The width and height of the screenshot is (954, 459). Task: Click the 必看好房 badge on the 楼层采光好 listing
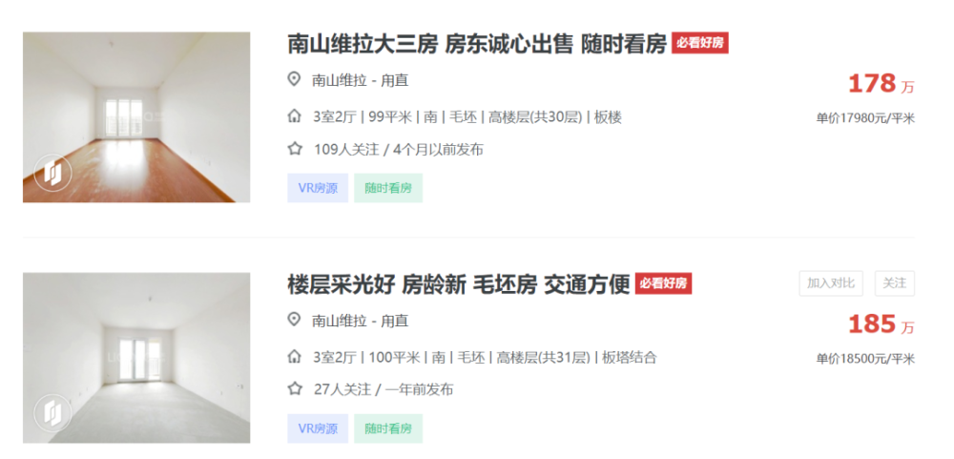pos(664,283)
